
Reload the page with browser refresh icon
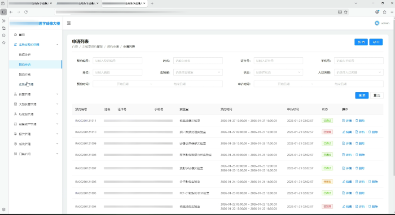pyautogui.click(x=26, y=12)
